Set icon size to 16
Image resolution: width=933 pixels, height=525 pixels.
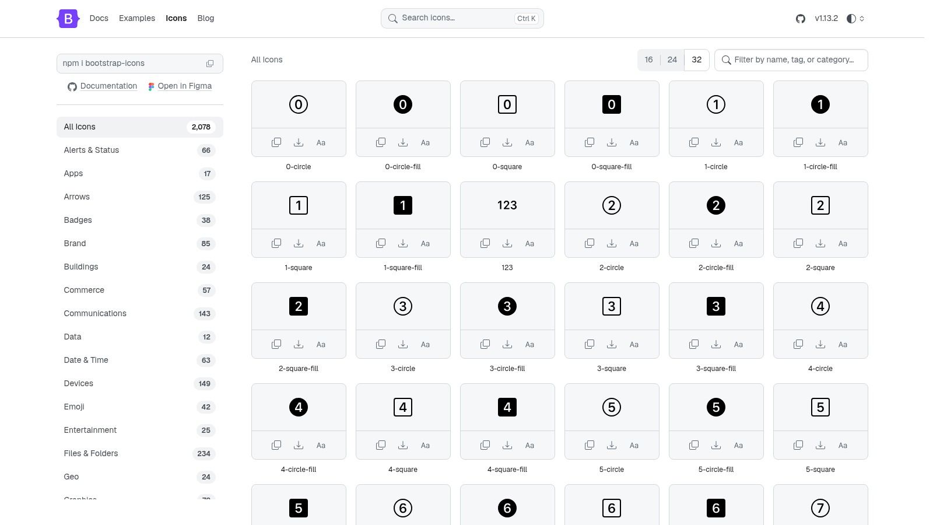tap(648, 60)
